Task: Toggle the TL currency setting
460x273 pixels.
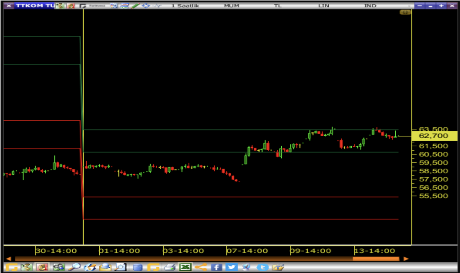Action: point(278,6)
